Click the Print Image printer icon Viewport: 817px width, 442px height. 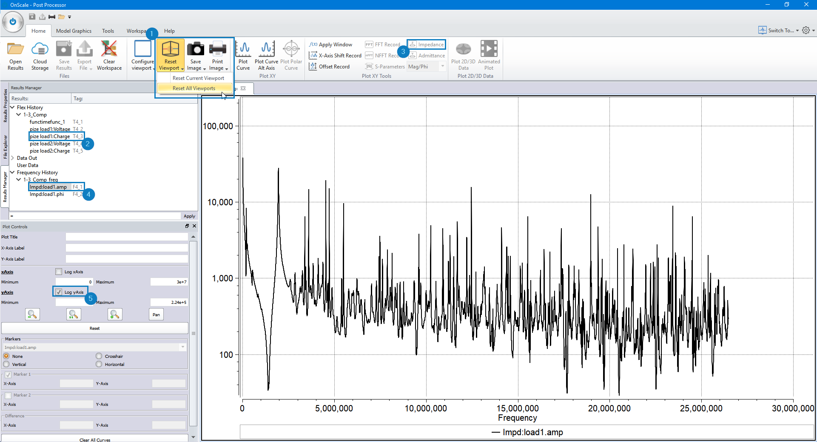pyautogui.click(x=217, y=49)
